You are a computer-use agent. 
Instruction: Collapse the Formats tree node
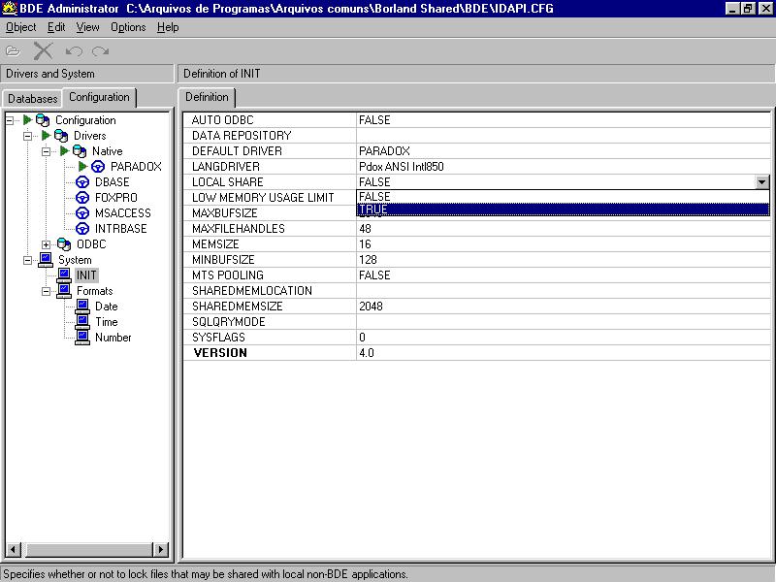(46, 291)
